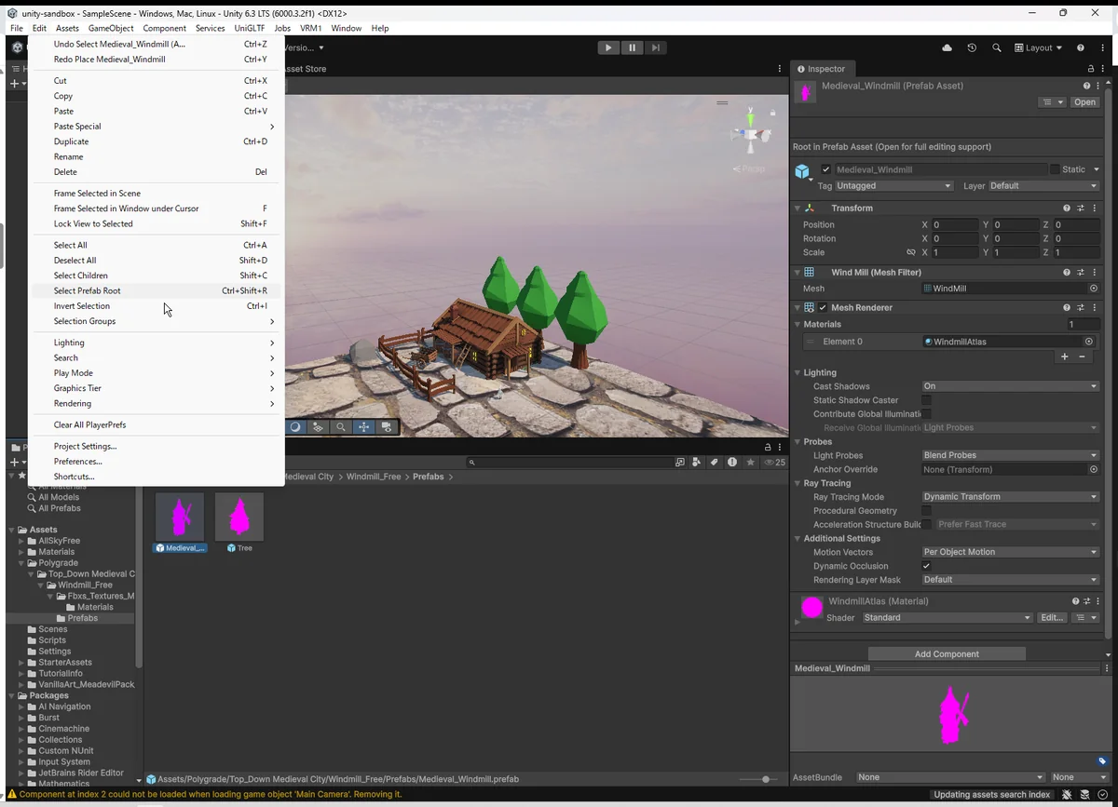Open Unity cloud services icon
Image resolution: width=1118 pixels, height=807 pixels.
[948, 47]
